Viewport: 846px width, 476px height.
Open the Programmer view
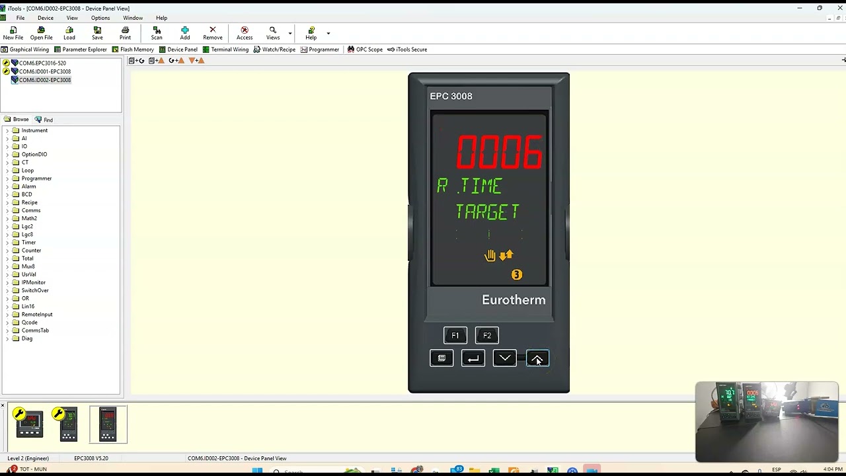pyautogui.click(x=320, y=50)
